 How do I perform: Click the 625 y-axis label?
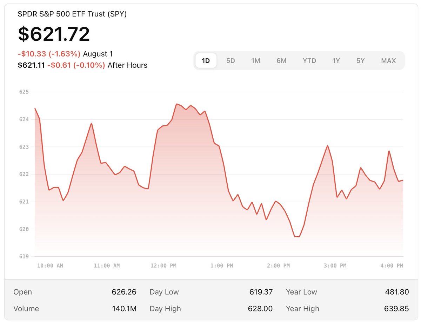[x=24, y=92]
